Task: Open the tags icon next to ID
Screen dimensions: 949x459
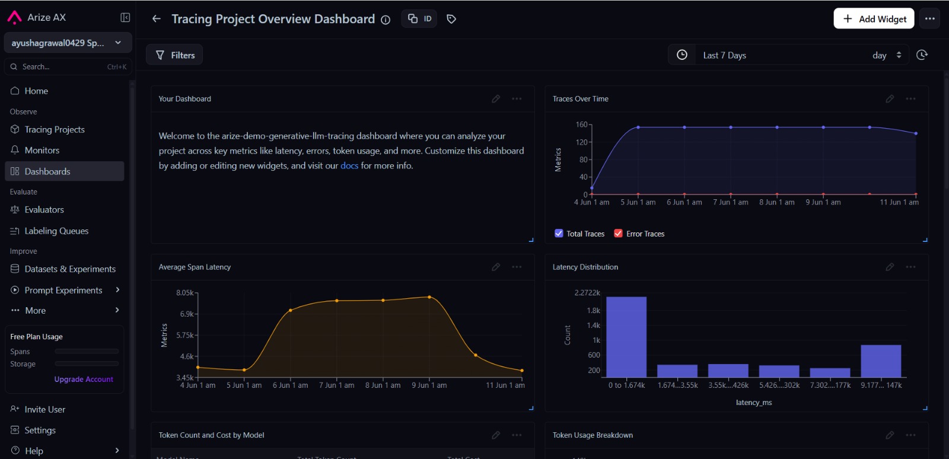Action: point(451,19)
